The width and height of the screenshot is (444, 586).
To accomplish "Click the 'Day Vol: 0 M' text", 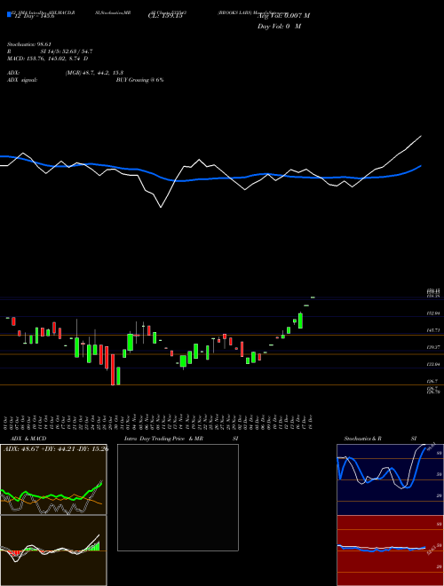I will (x=279, y=26).
